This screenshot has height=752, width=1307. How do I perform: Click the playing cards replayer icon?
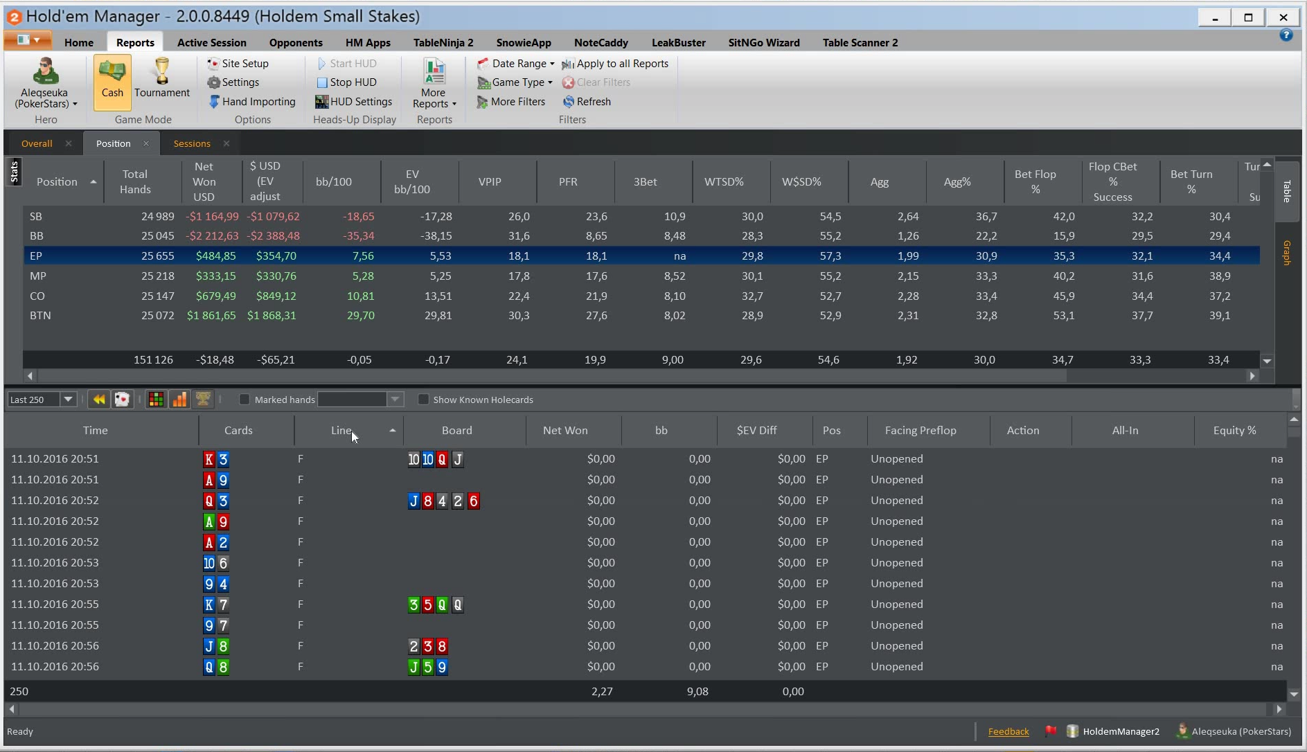pos(122,400)
